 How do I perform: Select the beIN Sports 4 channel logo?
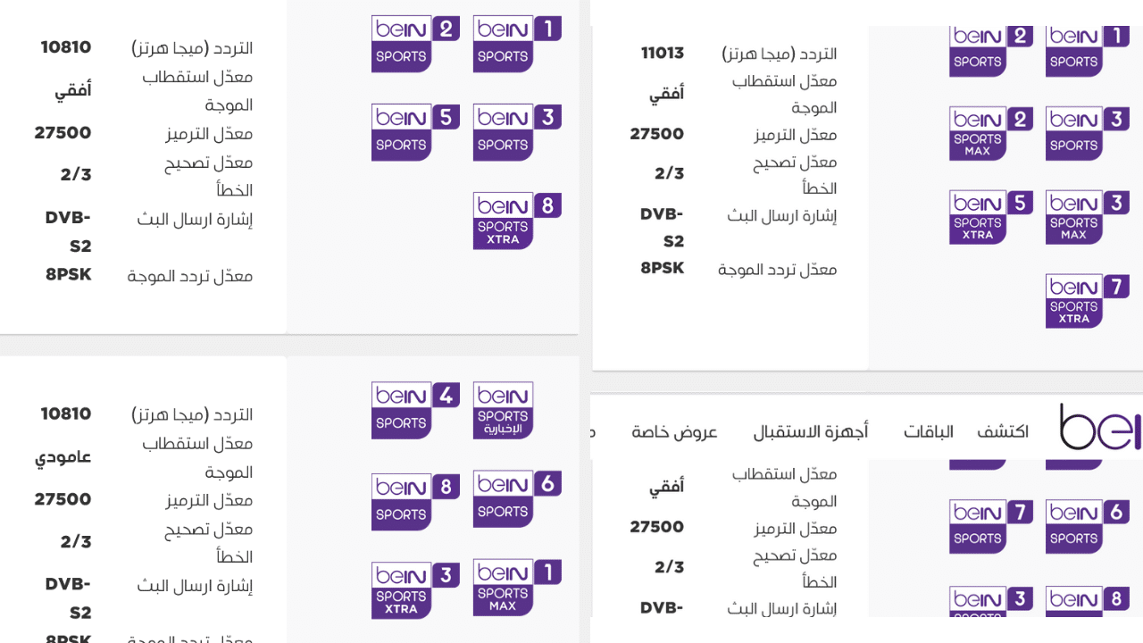[415, 411]
